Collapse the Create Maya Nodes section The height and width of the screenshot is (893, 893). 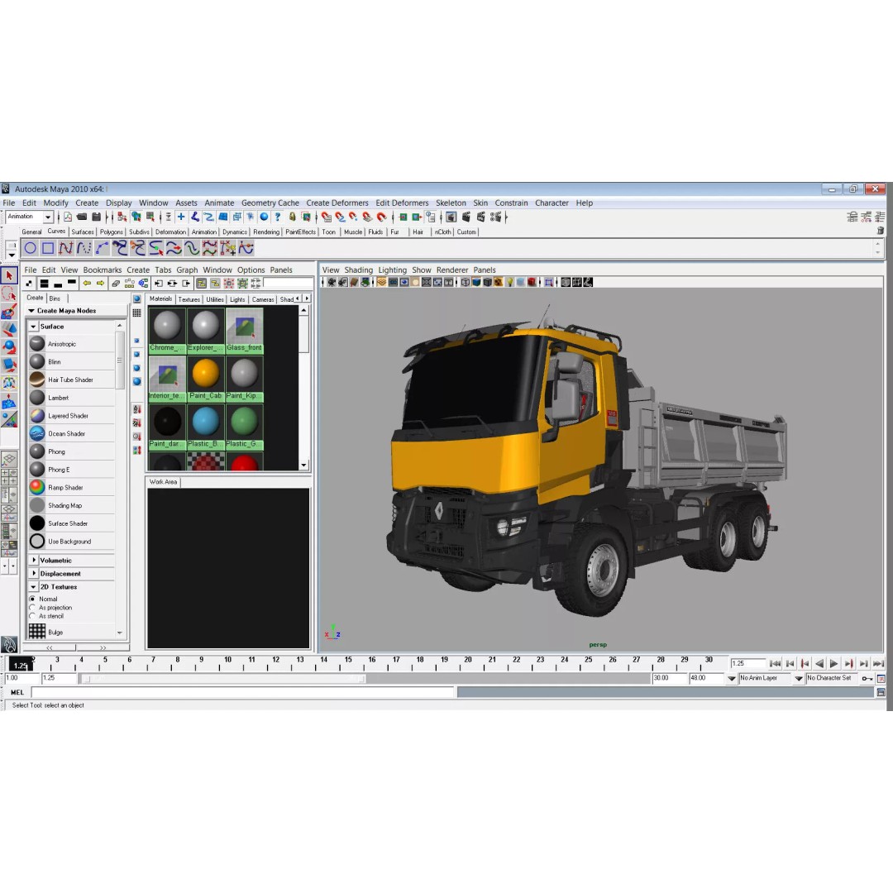[x=32, y=311]
